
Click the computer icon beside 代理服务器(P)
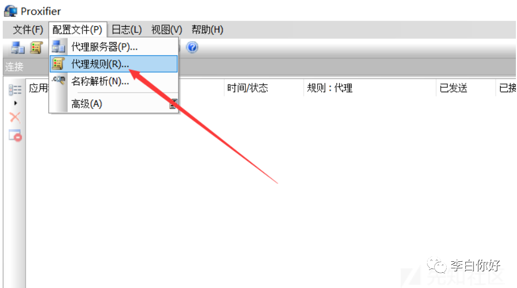coord(58,46)
